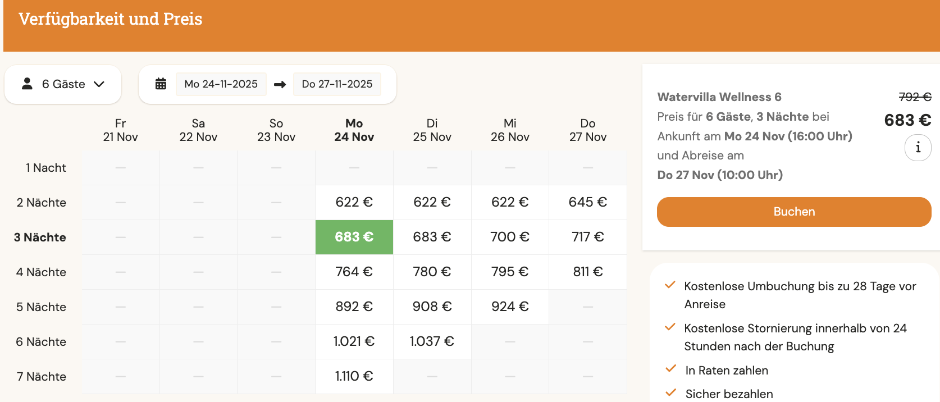Screen dimensions: 940x402
Task: Click the arrow between arrival and departure dates
Action: 280,85
